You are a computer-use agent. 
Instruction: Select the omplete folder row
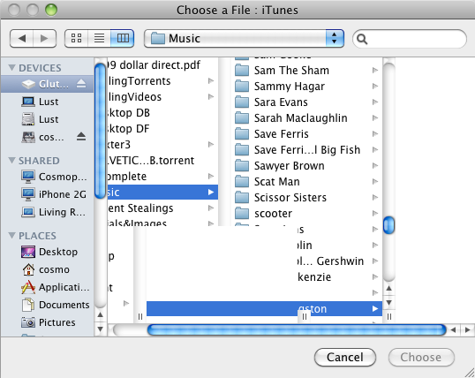[162, 177]
